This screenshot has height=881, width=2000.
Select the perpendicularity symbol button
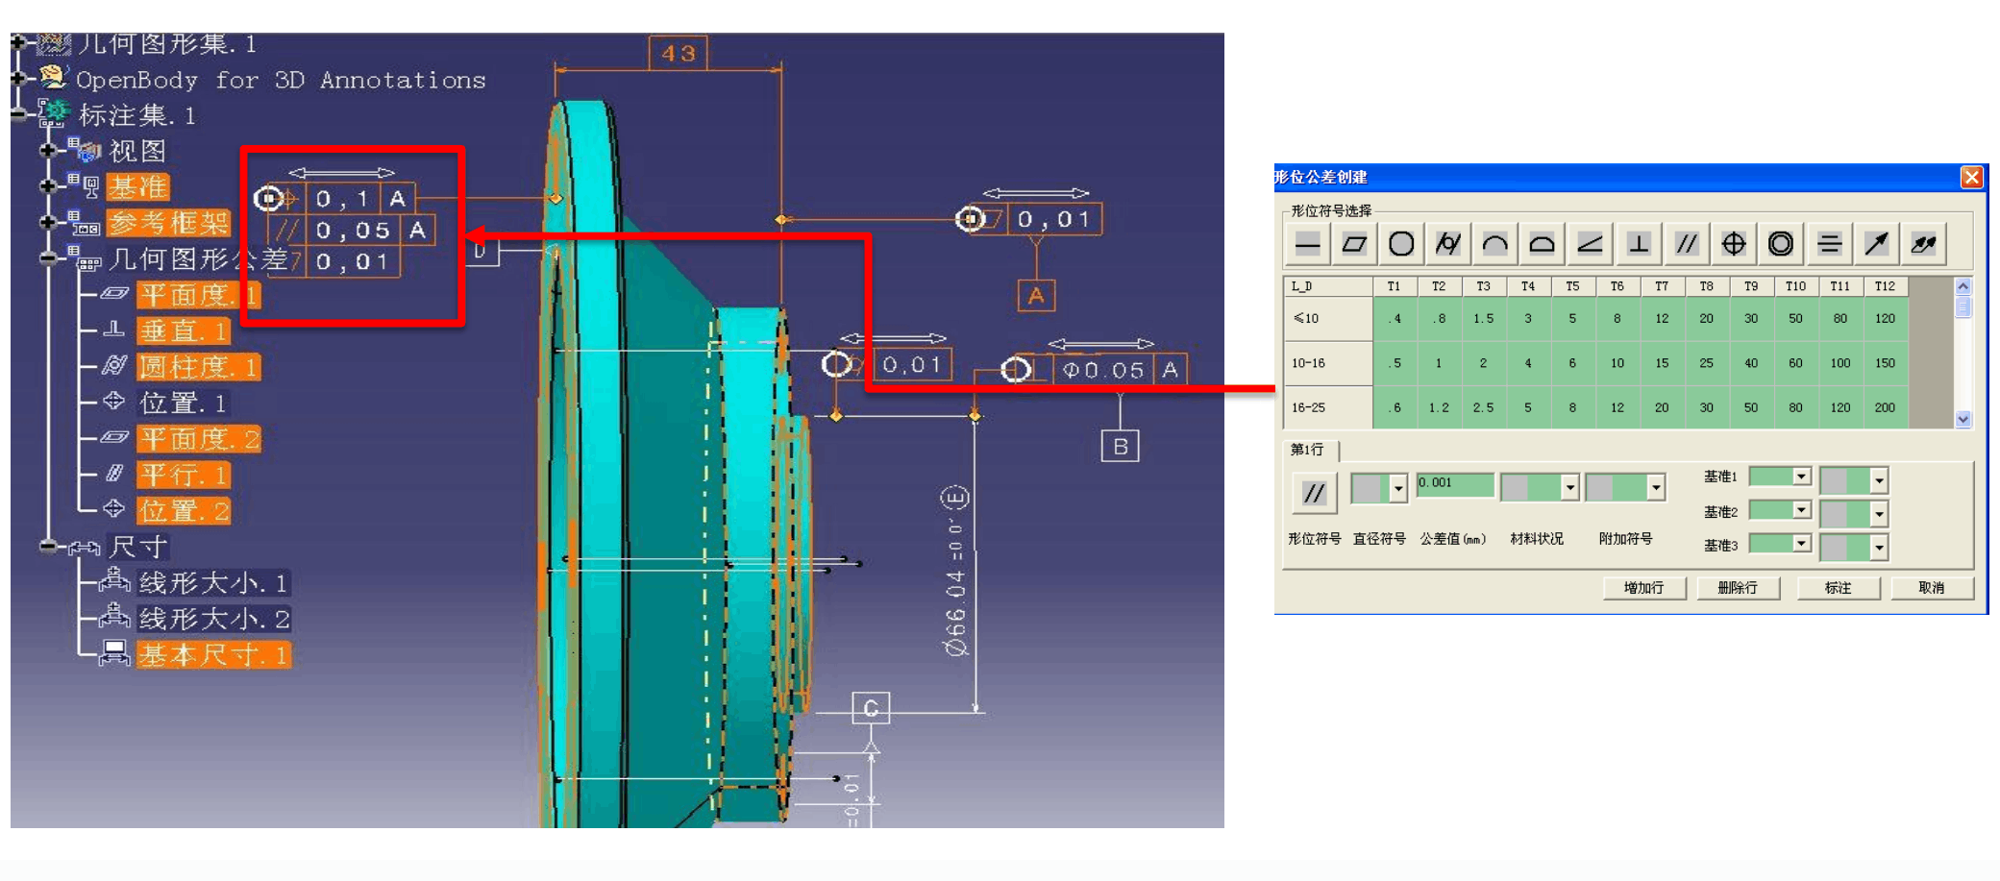click(1638, 244)
